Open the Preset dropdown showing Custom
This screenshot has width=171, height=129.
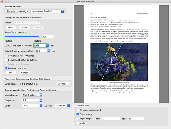point(27,22)
